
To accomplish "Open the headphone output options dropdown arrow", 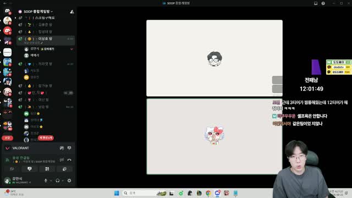I will click(63, 181).
